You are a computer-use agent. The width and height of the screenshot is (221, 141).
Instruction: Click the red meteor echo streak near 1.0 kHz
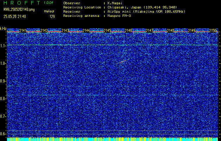click(x=123, y=61)
